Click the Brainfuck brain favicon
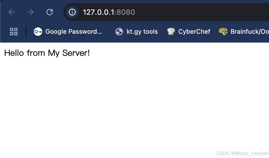This screenshot has height=158, width=269. [x=223, y=32]
